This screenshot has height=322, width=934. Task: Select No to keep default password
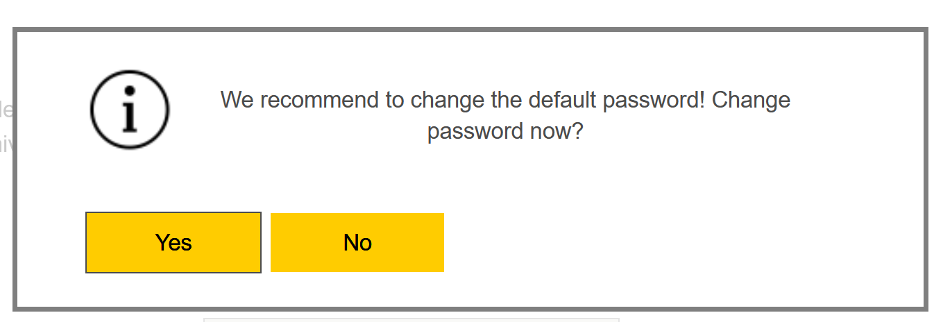point(357,242)
